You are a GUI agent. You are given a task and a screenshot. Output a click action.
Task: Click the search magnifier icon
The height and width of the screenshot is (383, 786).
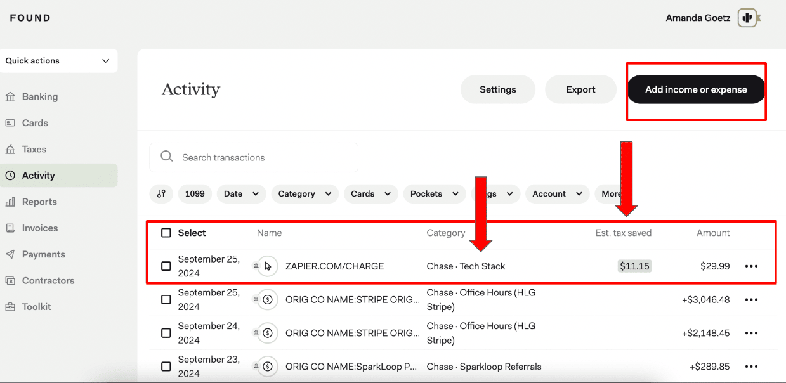pyautogui.click(x=167, y=157)
